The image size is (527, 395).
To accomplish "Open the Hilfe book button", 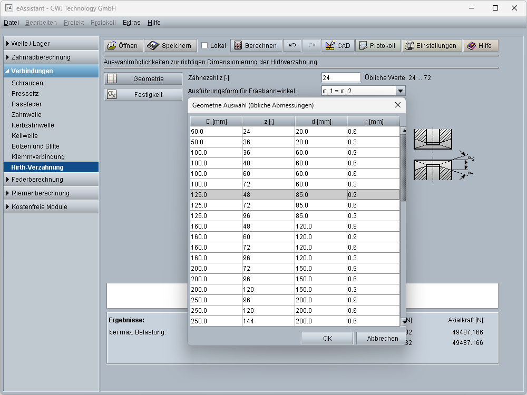I will pyautogui.click(x=480, y=46).
